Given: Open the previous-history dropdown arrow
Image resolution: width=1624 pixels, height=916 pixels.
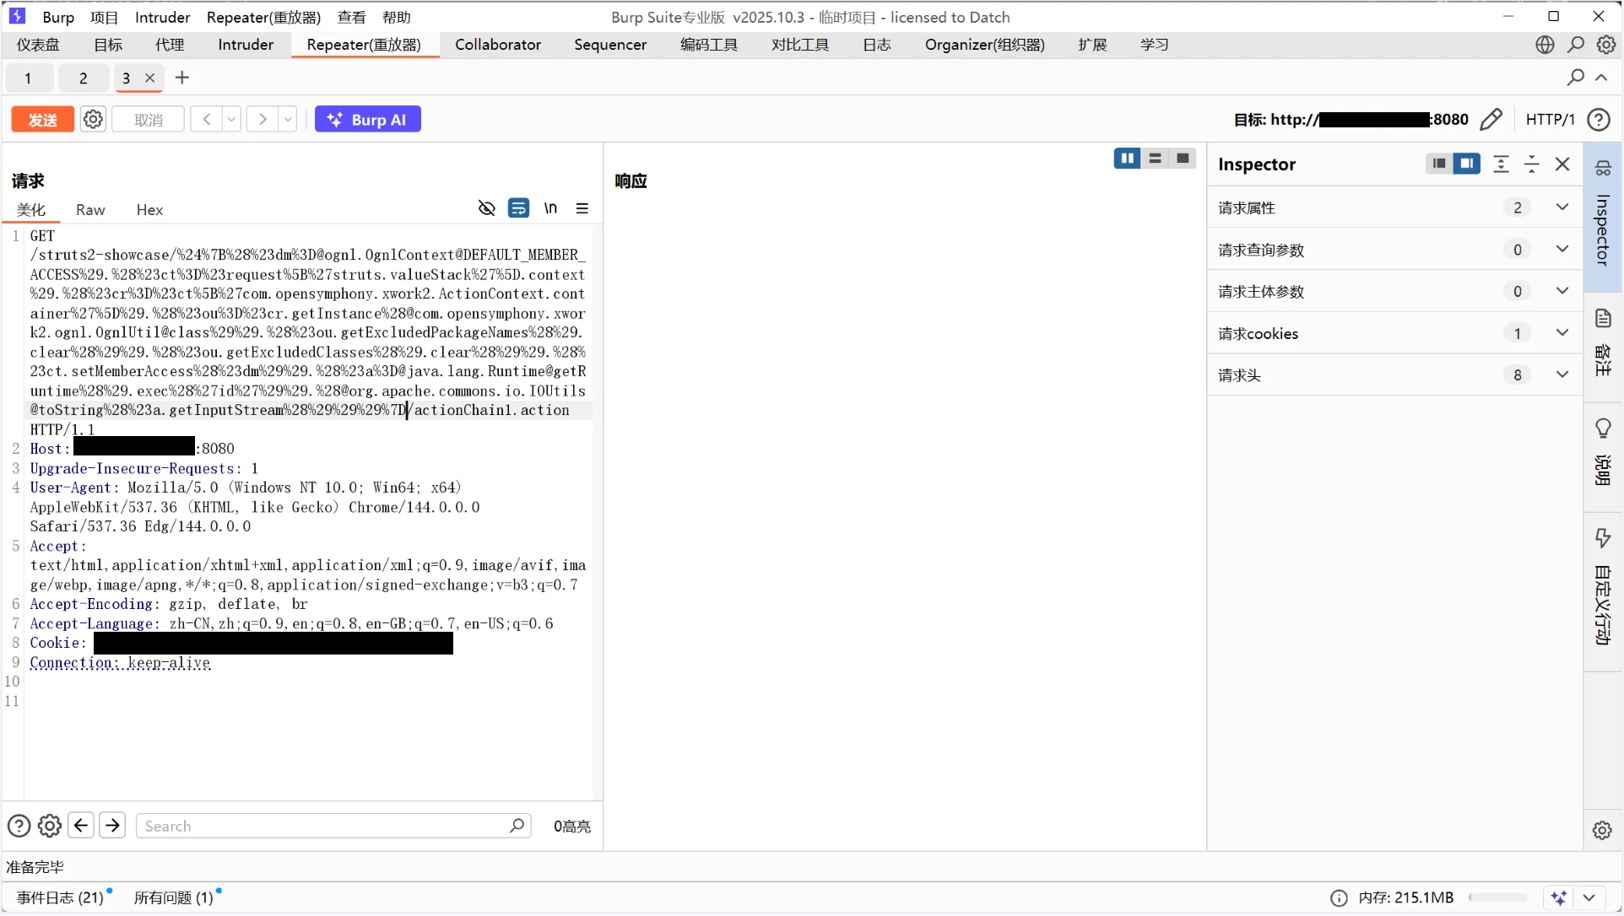Looking at the screenshot, I should point(231,120).
